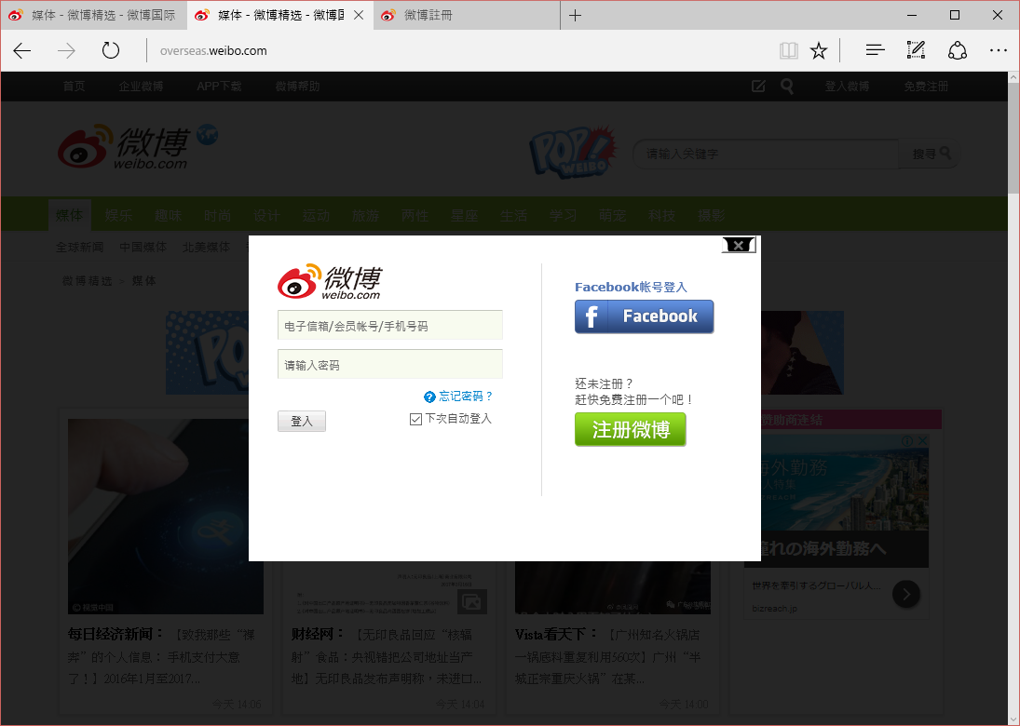This screenshot has width=1020, height=726.
Task: Make a web note pen icon
Action: coord(916,50)
